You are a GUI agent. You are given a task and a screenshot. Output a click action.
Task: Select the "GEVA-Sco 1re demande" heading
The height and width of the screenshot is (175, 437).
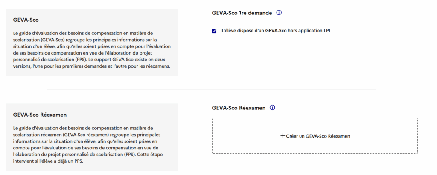click(x=242, y=13)
